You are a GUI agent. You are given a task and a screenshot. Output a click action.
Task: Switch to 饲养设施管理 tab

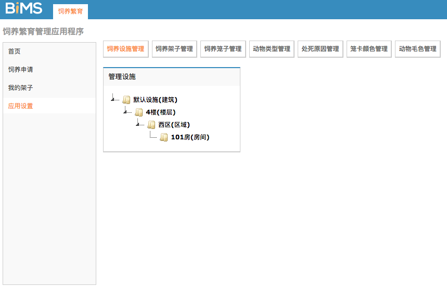125,49
